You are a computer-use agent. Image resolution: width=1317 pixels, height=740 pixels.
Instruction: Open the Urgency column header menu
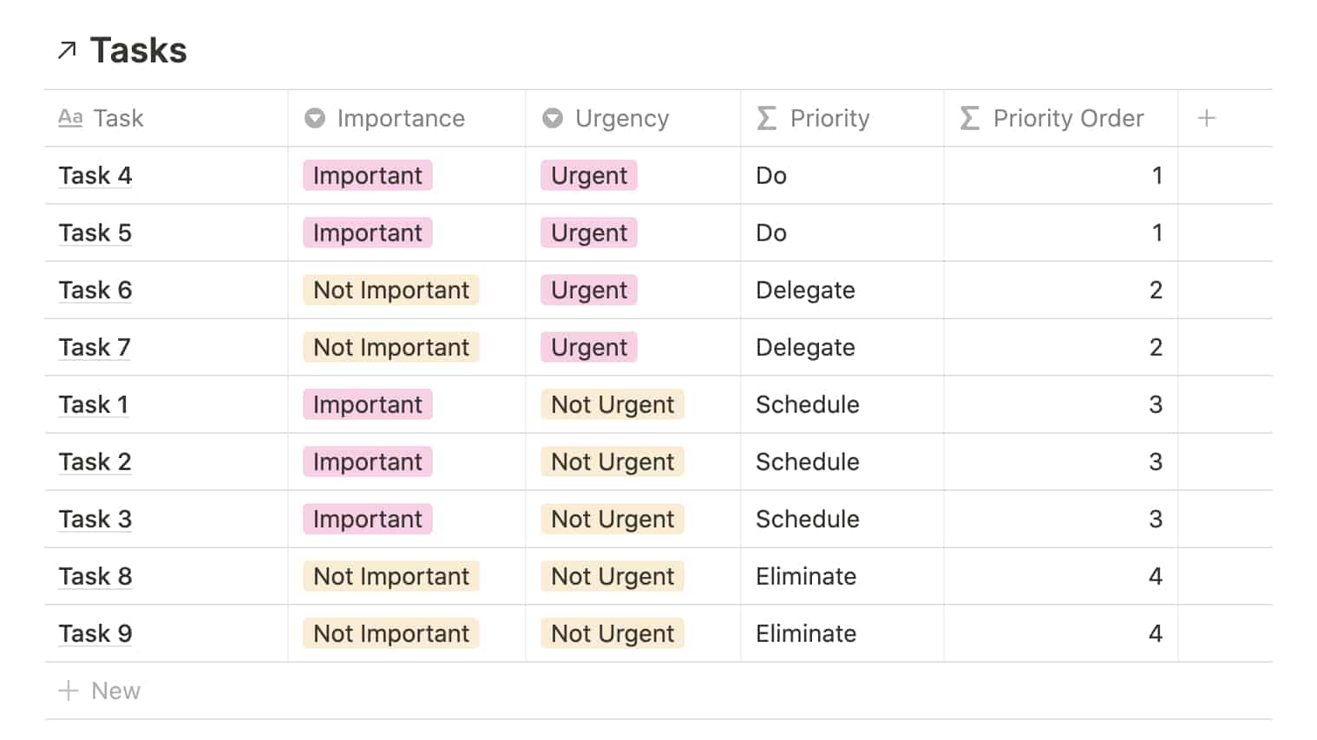pos(622,118)
